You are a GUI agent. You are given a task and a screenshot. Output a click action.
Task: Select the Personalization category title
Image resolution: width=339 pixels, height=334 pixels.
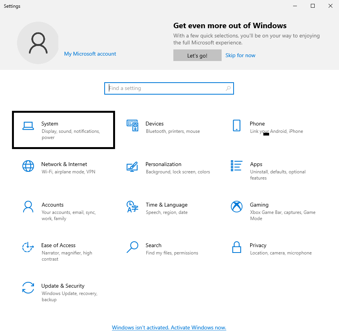163,164
